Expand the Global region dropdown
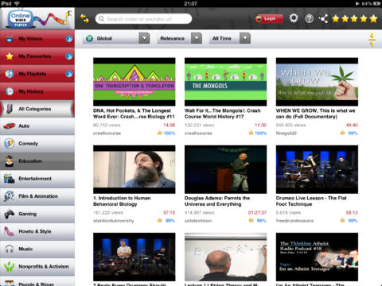Viewport: 382px width, 286px height. tap(144, 38)
